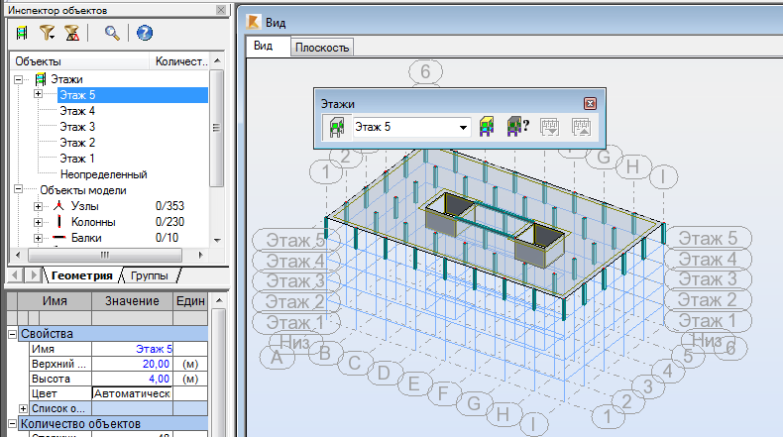
Task: Select Этаж 4 in the tree
Action: pyautogui.click(x=77, y=111)
